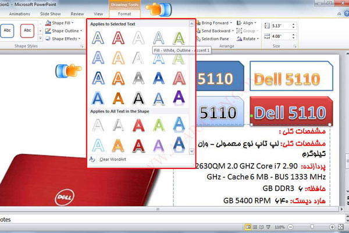This screenshot has height=233, width=349.
Task: Start Slide Show from status bar icon
Action: click(x=268, y=226)
